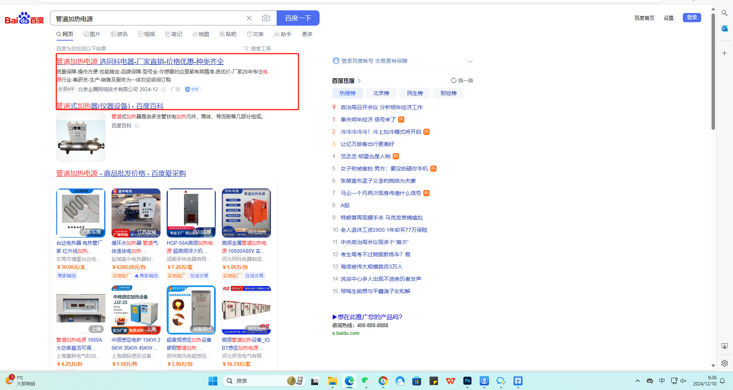
Task: Open the 中频感应电炉 15KW product link
Action: tap(136, 344)
